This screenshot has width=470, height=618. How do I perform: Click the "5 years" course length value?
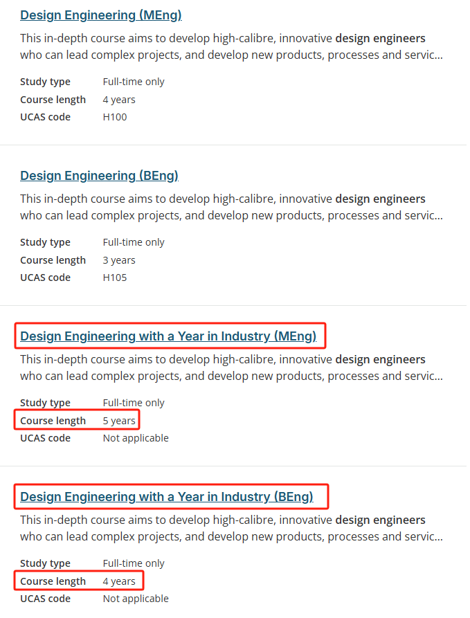point(119,421)
